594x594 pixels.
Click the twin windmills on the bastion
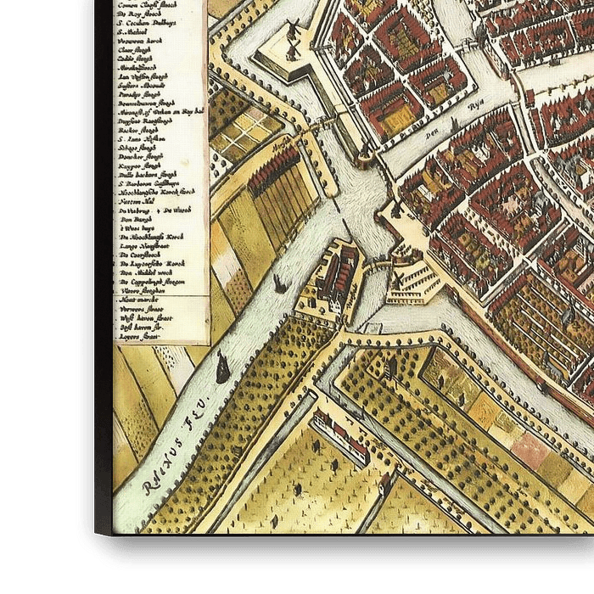293,38
